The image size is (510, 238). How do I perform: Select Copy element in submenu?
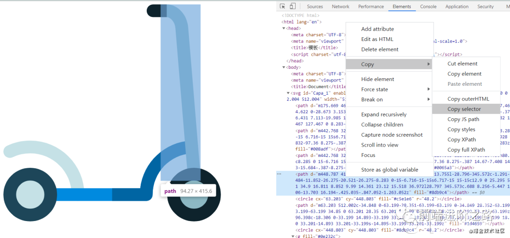pos(465,74)
